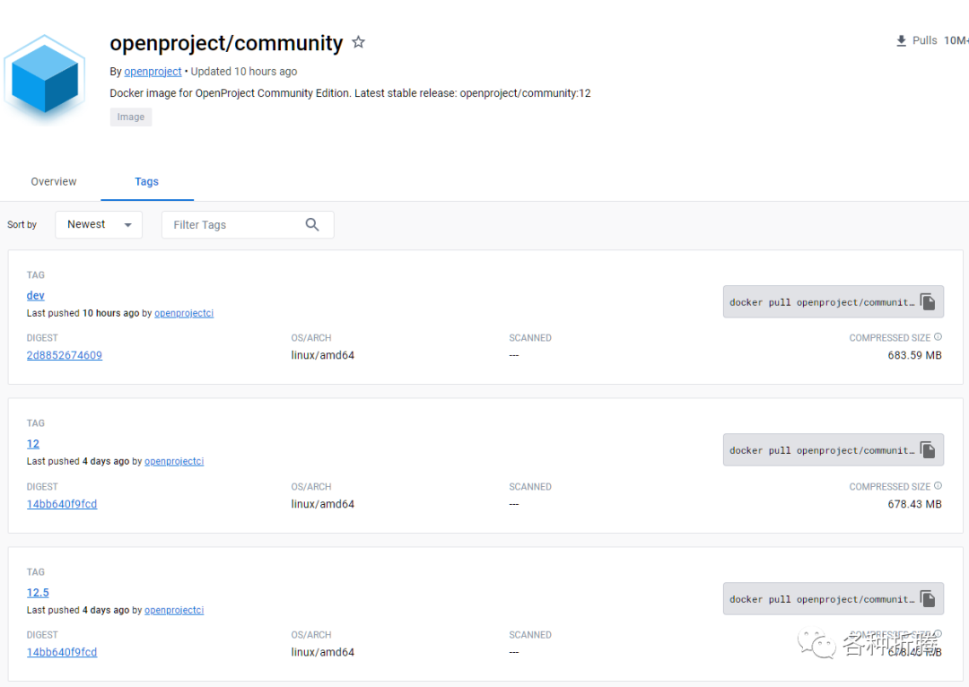The image size is (969, 687).
Task: Open the Sort by Newest dropdown
Action: coord(99,224)
